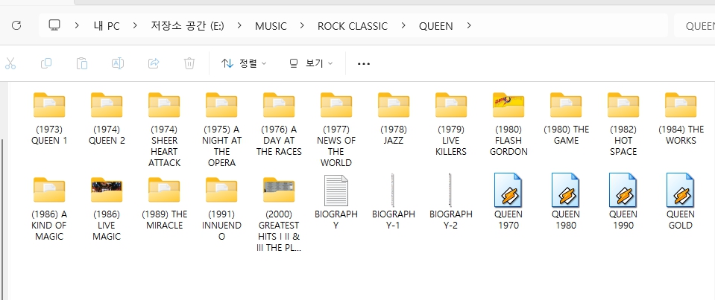The height and width of the screenshot is (300, 715).
Task: Expand the chevron after 내 PC
Action: pyautogui.click(x=134, y=25)
